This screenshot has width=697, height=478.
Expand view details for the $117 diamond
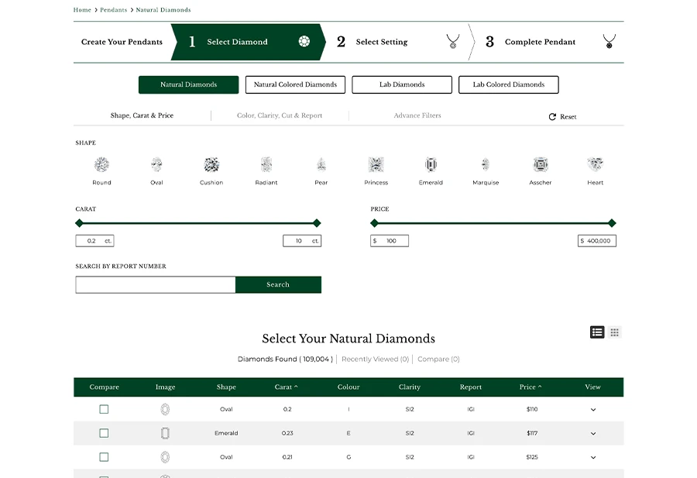[x=593, y=434]
